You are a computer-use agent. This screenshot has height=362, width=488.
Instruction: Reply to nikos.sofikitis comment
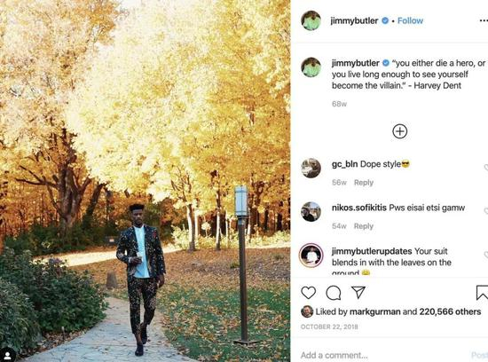[364, 226]
